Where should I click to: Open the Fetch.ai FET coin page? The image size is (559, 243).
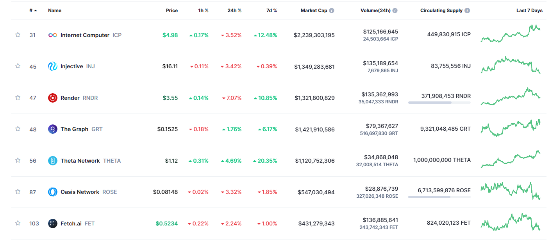(x=71, y=223)
